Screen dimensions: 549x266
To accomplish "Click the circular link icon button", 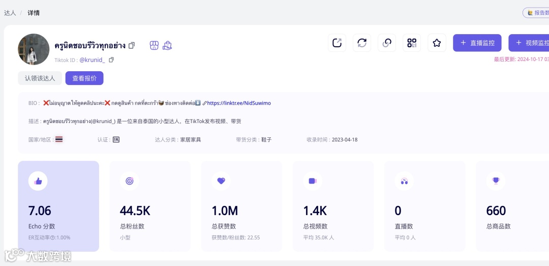I will click(x=387, y=43).
